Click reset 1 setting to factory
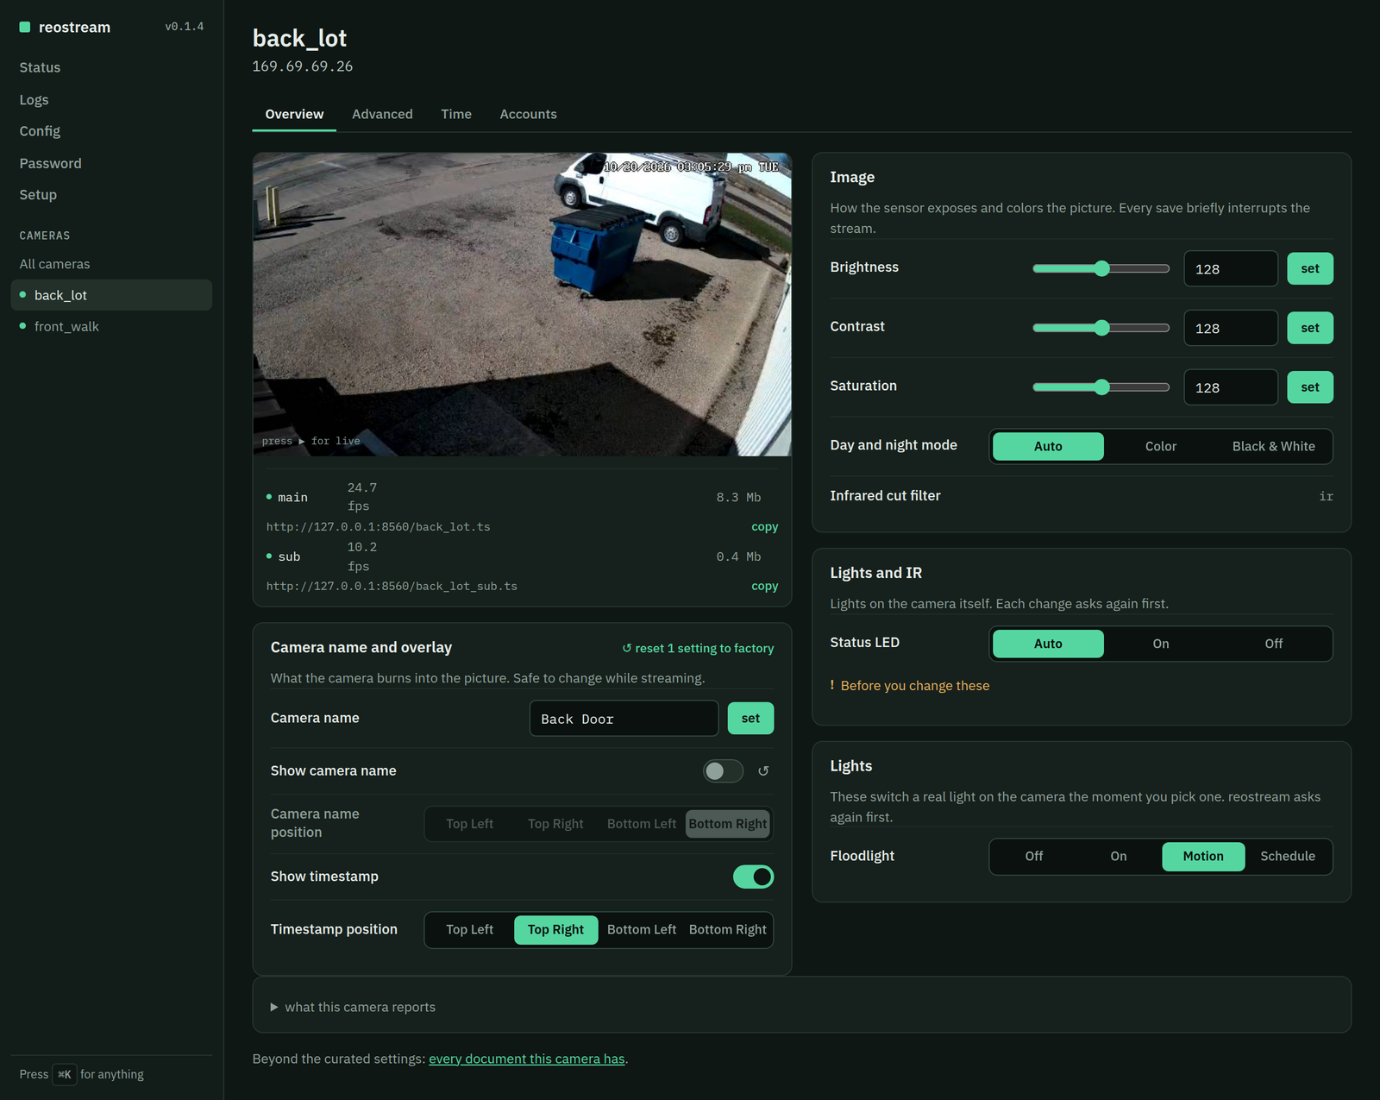 pyautogui.click(x=698, y=648)
